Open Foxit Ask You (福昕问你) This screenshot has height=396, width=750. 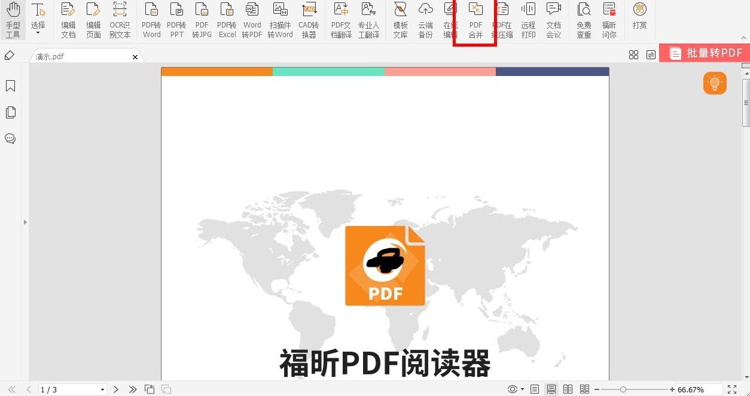pyautogui.click(x=609, y=20)
